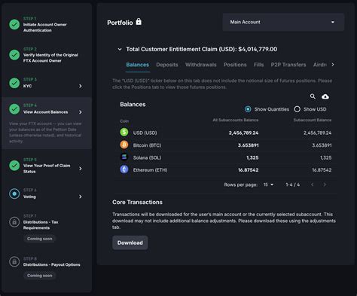Viewport: 357px width, 296px height.
Task: Click Coming soon badge under Tax Requirements
Action: (40, 239)
